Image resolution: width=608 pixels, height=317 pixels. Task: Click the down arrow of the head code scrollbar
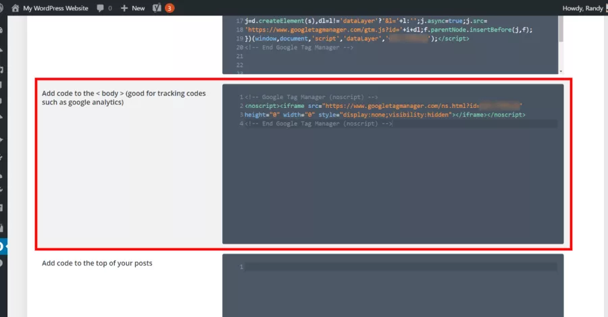click(x=561, y=71)
